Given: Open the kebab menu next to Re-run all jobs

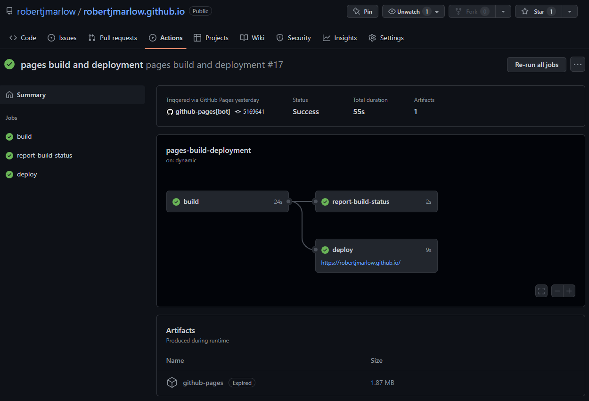Looking at the screenshot, I should click(x=578, y=64).
